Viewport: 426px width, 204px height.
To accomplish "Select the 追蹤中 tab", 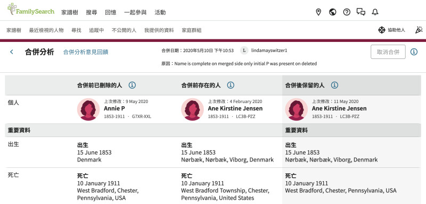I will tap(96, 30).
